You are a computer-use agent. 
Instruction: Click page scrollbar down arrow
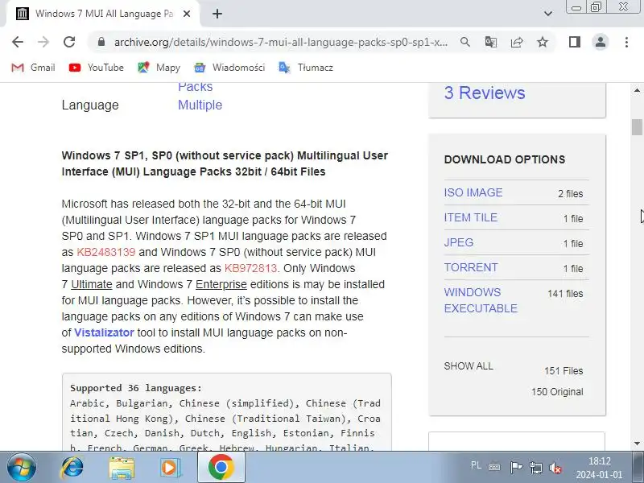coord(637,444)
